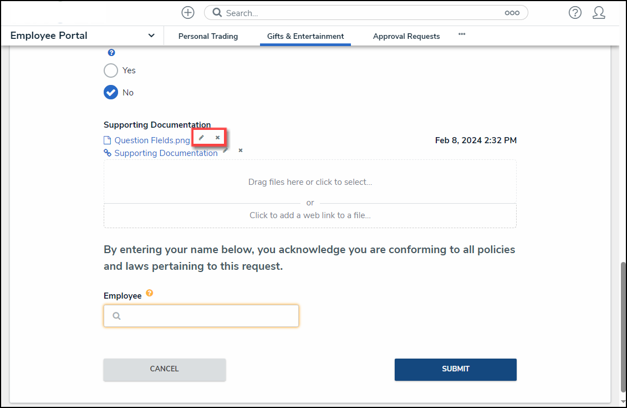Image resolution: width=627 pixels, height=408 pixels.
Task: Select the No radio option
Action: tap(111, 93)
